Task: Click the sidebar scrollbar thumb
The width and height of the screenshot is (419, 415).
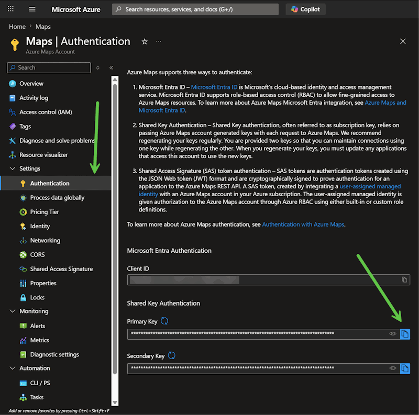Action: click(x=115, y=229)
